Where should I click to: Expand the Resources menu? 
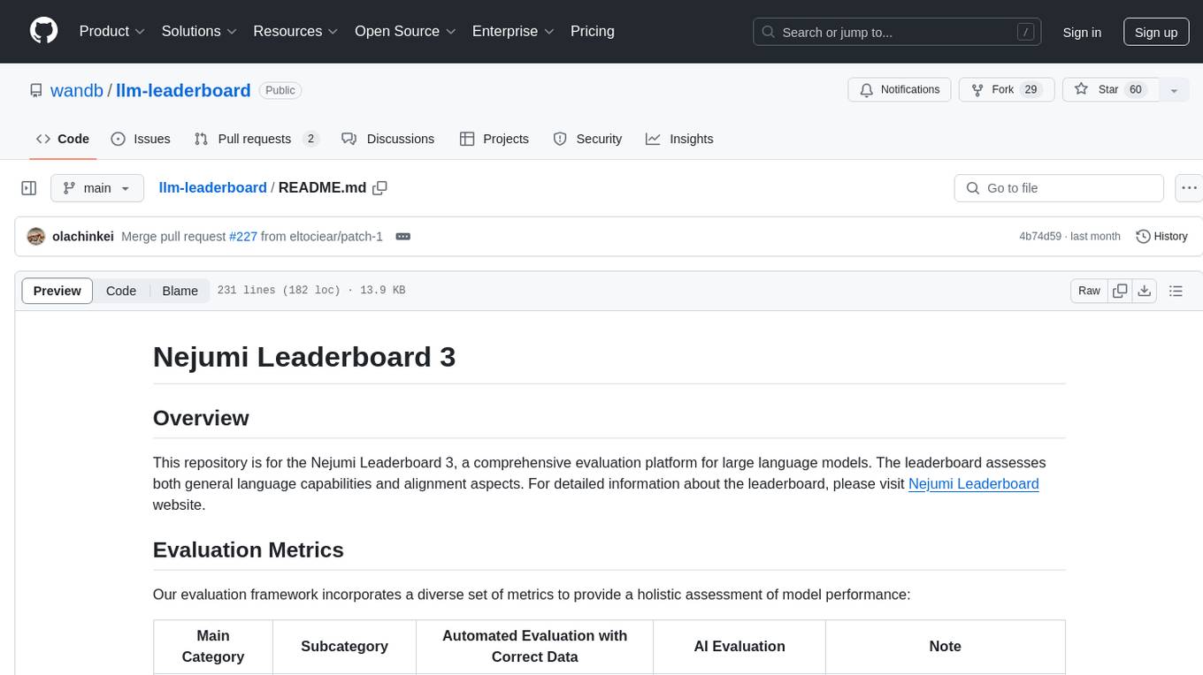295,31
